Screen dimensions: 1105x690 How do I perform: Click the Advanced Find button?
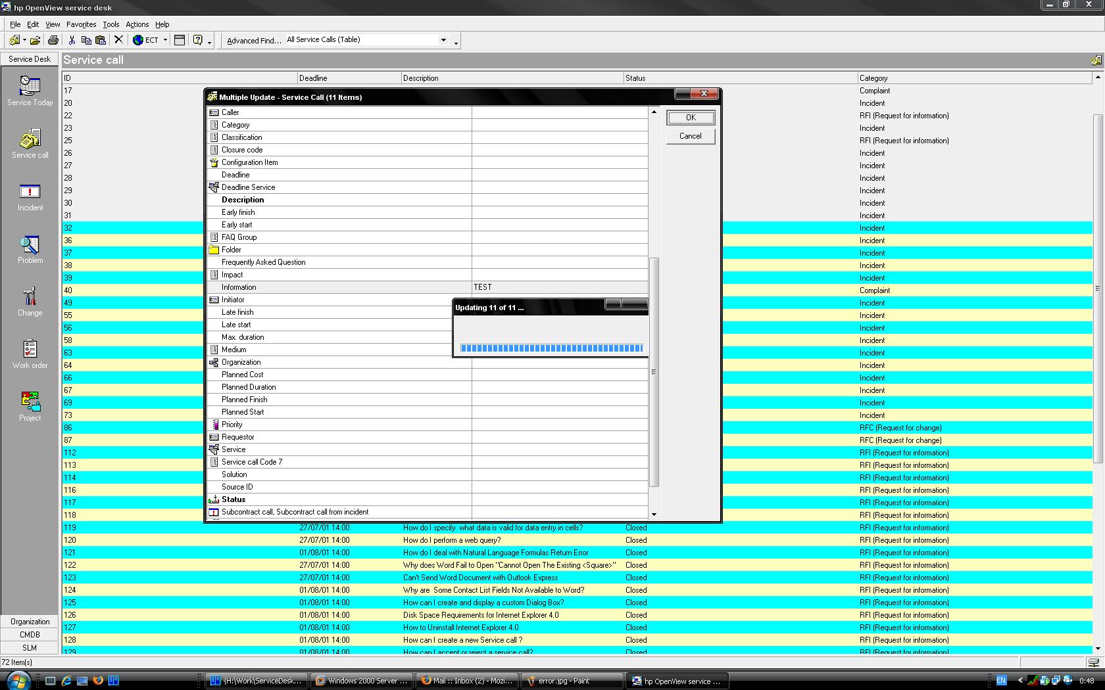pyautogui.click(x=254, y=40)
